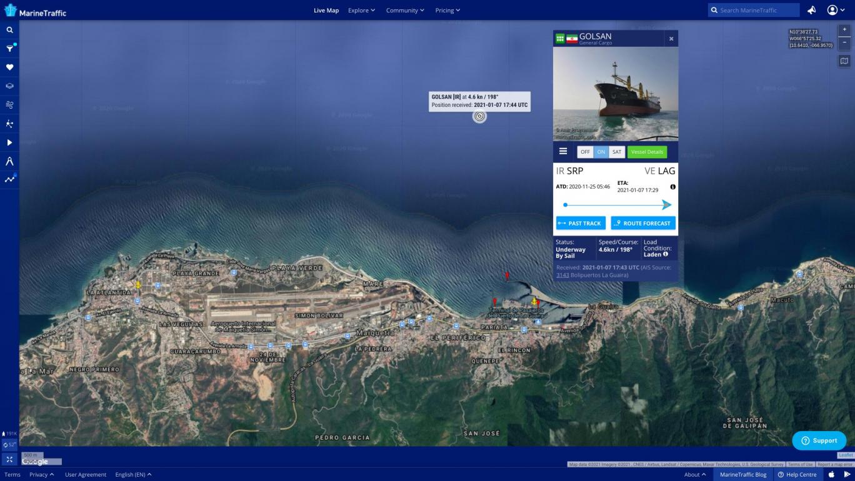Close the GOLSAN vessel panel
This screenshot has height=481, width=855.
(x=671, y=39)
